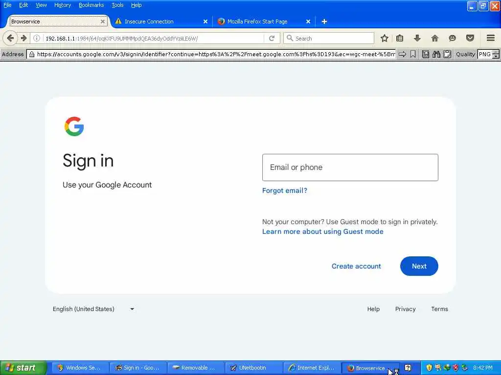Show bookmarks list icon in toolbar
The width and height of the screenshot is (501, 375).
coord(400,38)
